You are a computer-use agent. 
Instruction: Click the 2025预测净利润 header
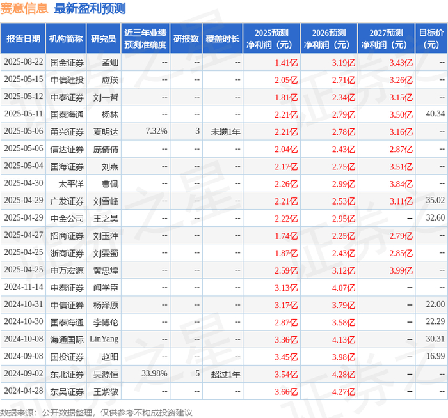pos(271,38)
